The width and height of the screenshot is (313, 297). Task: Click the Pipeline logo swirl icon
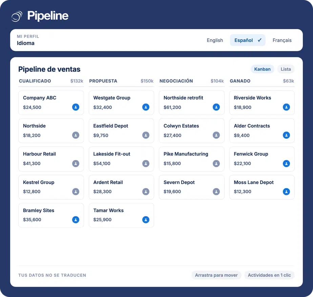point(17,16)
